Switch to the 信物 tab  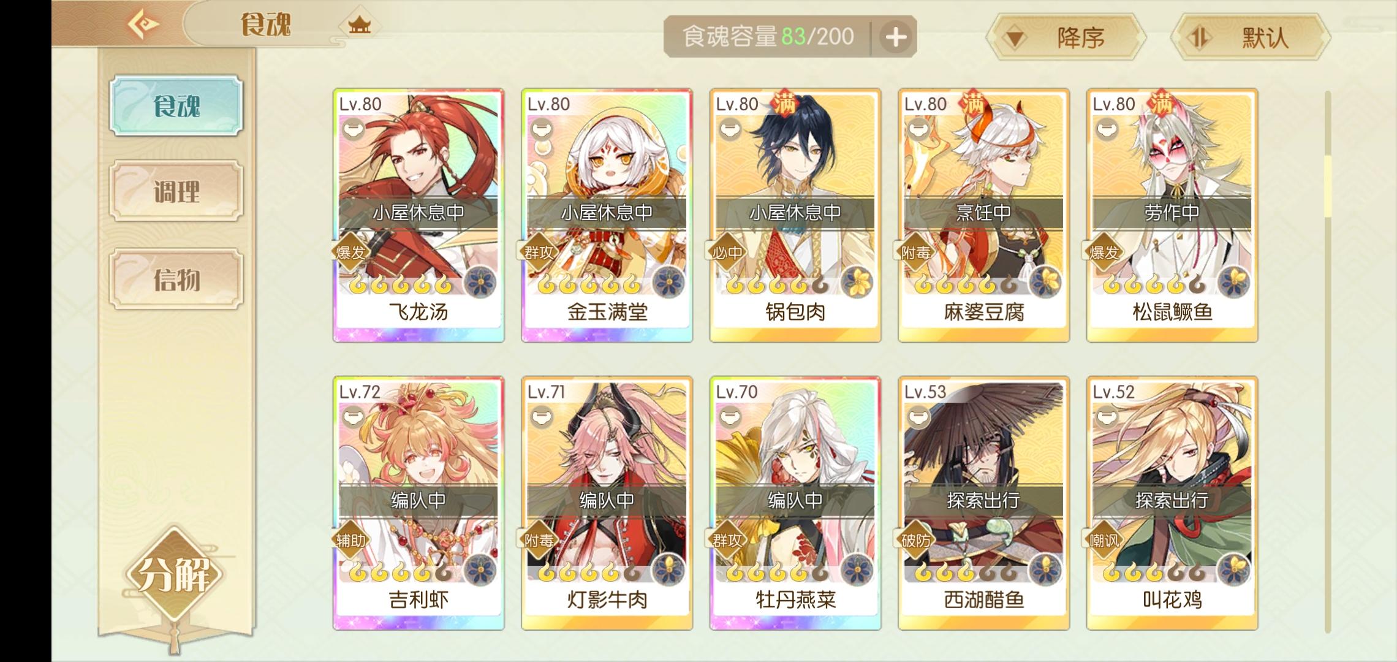click(x=176, y=279)
